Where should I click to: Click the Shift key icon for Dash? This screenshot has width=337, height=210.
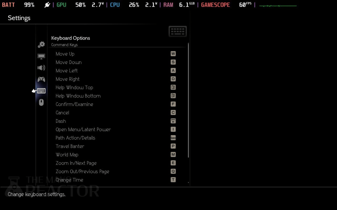(173, 121)
